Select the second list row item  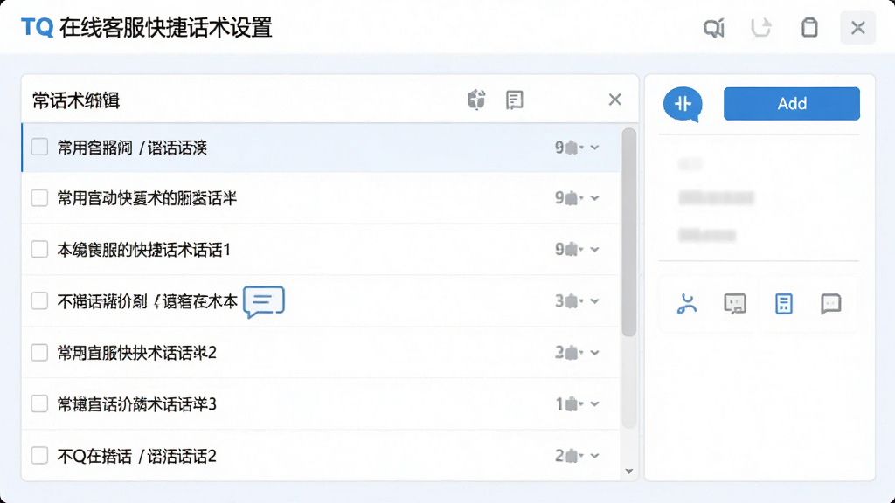321,198
